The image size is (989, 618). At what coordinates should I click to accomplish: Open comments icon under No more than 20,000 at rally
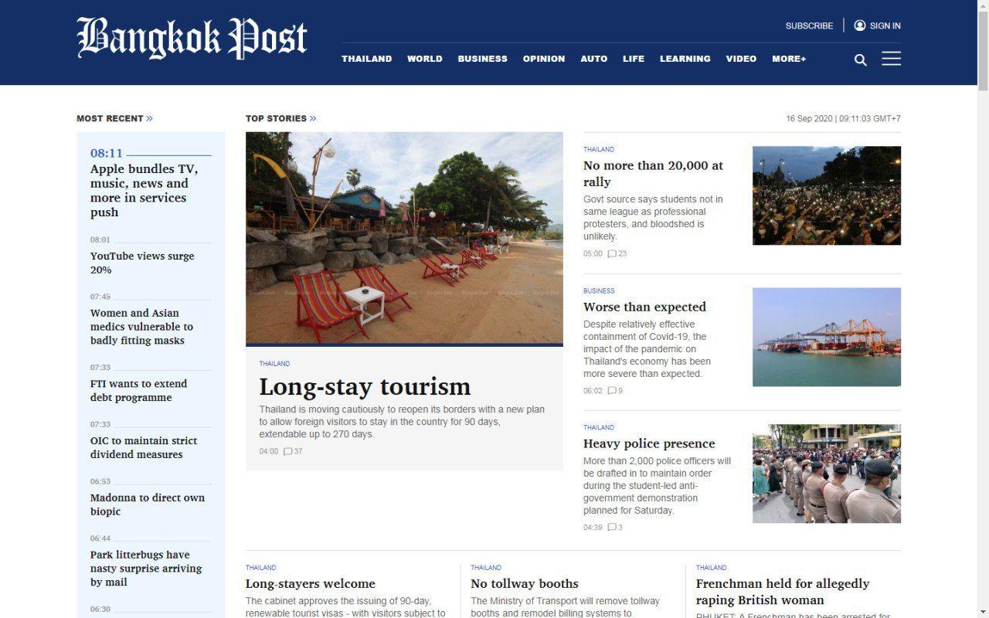[x=612, y=253]
